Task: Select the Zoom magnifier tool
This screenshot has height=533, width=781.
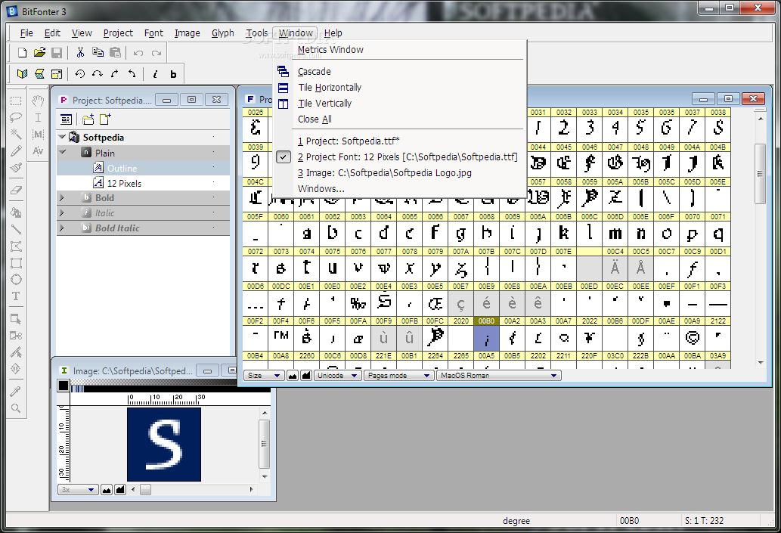Action: 16,408
